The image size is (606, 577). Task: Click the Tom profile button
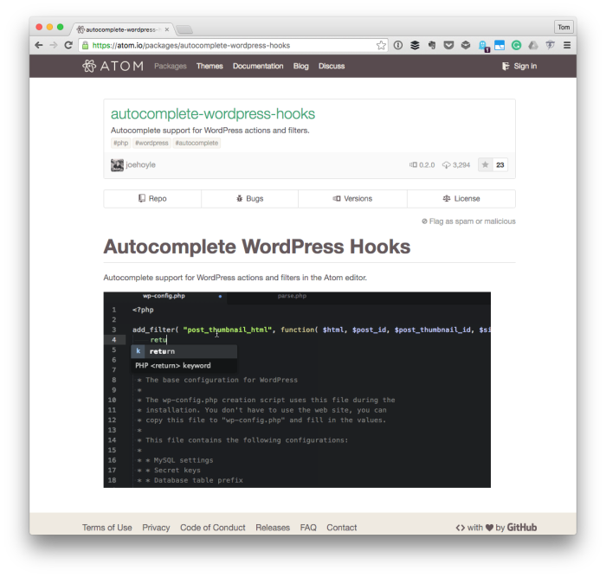pyautogui.click(x=564, y=27)
